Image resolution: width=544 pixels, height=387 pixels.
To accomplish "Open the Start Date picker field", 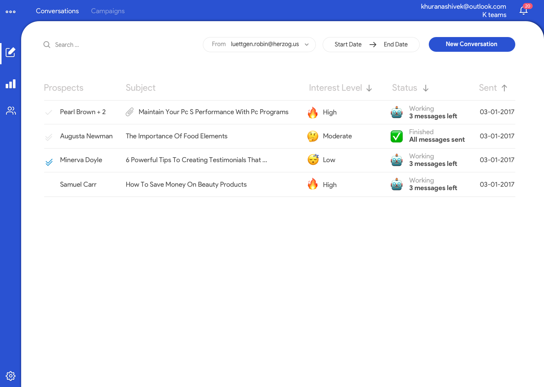I will coord(348,45).
